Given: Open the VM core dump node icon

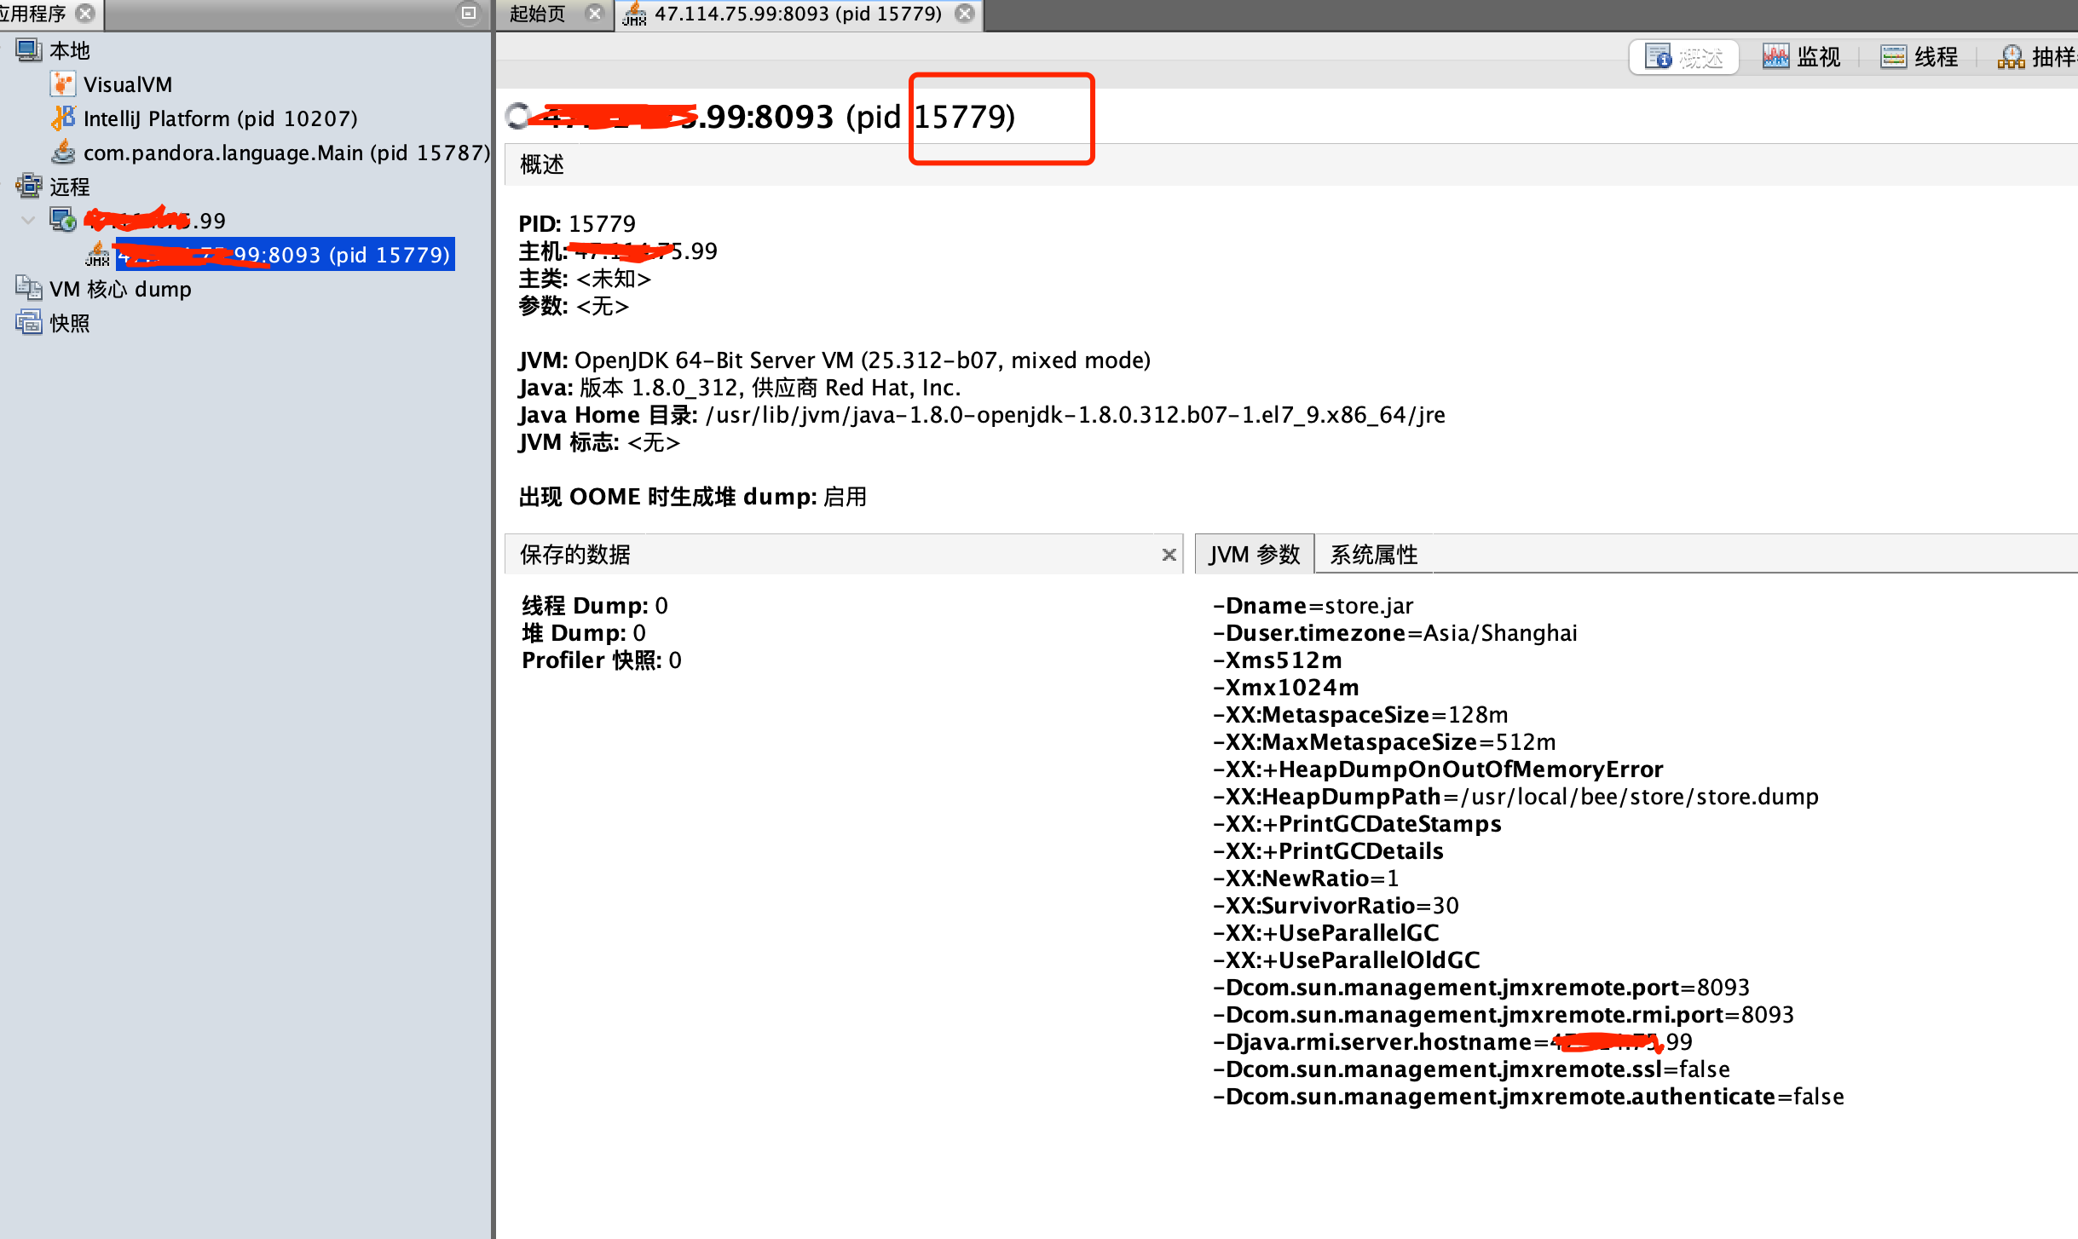Looking at the screenshot, I should tap(28, 289).
